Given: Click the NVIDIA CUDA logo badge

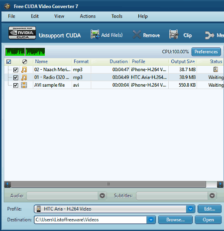Looking at the screenshot, I should pos(22,33).
